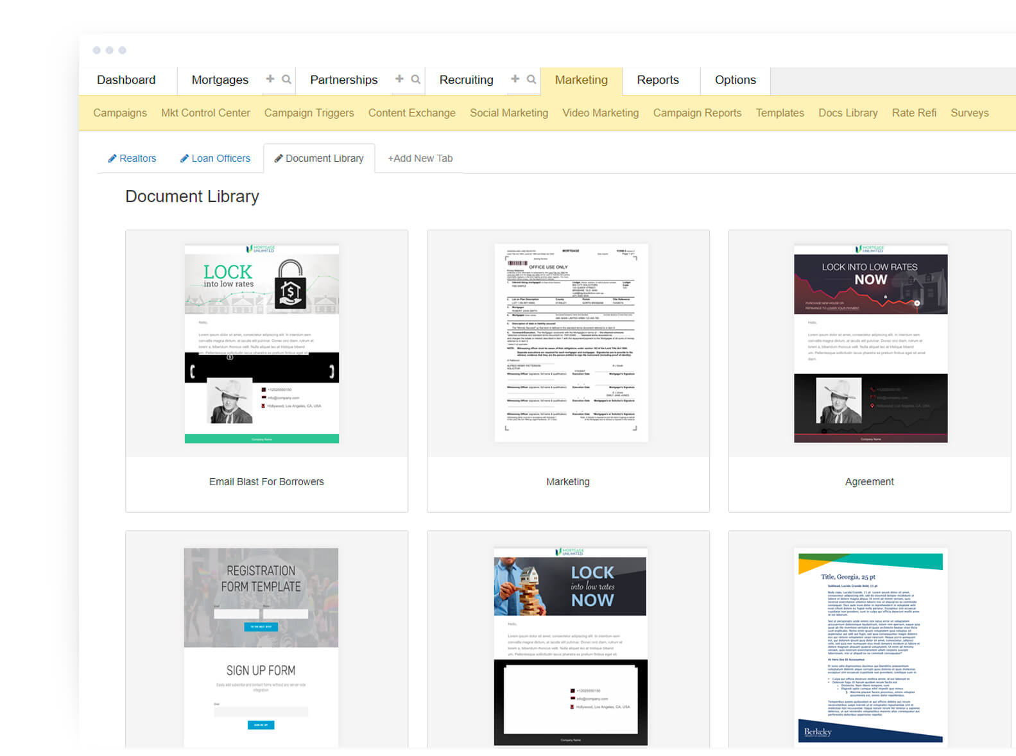Open the Registration Form Template document
This screenshot has width=1016, height=756.
[x=261, y=646]
